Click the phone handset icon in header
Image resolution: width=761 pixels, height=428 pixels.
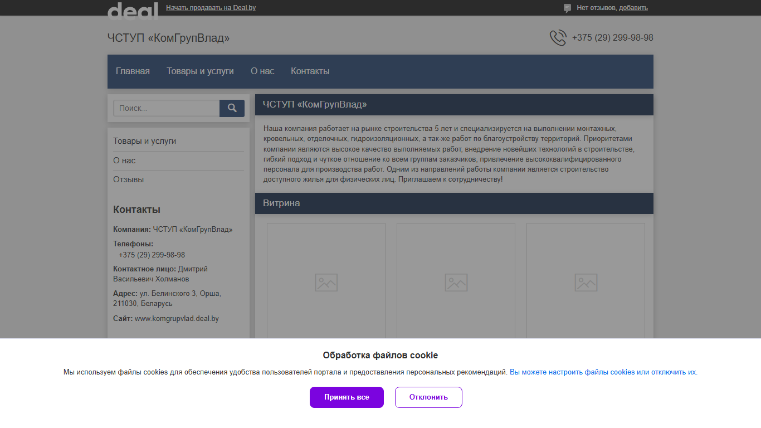click(x=558, y=38)
